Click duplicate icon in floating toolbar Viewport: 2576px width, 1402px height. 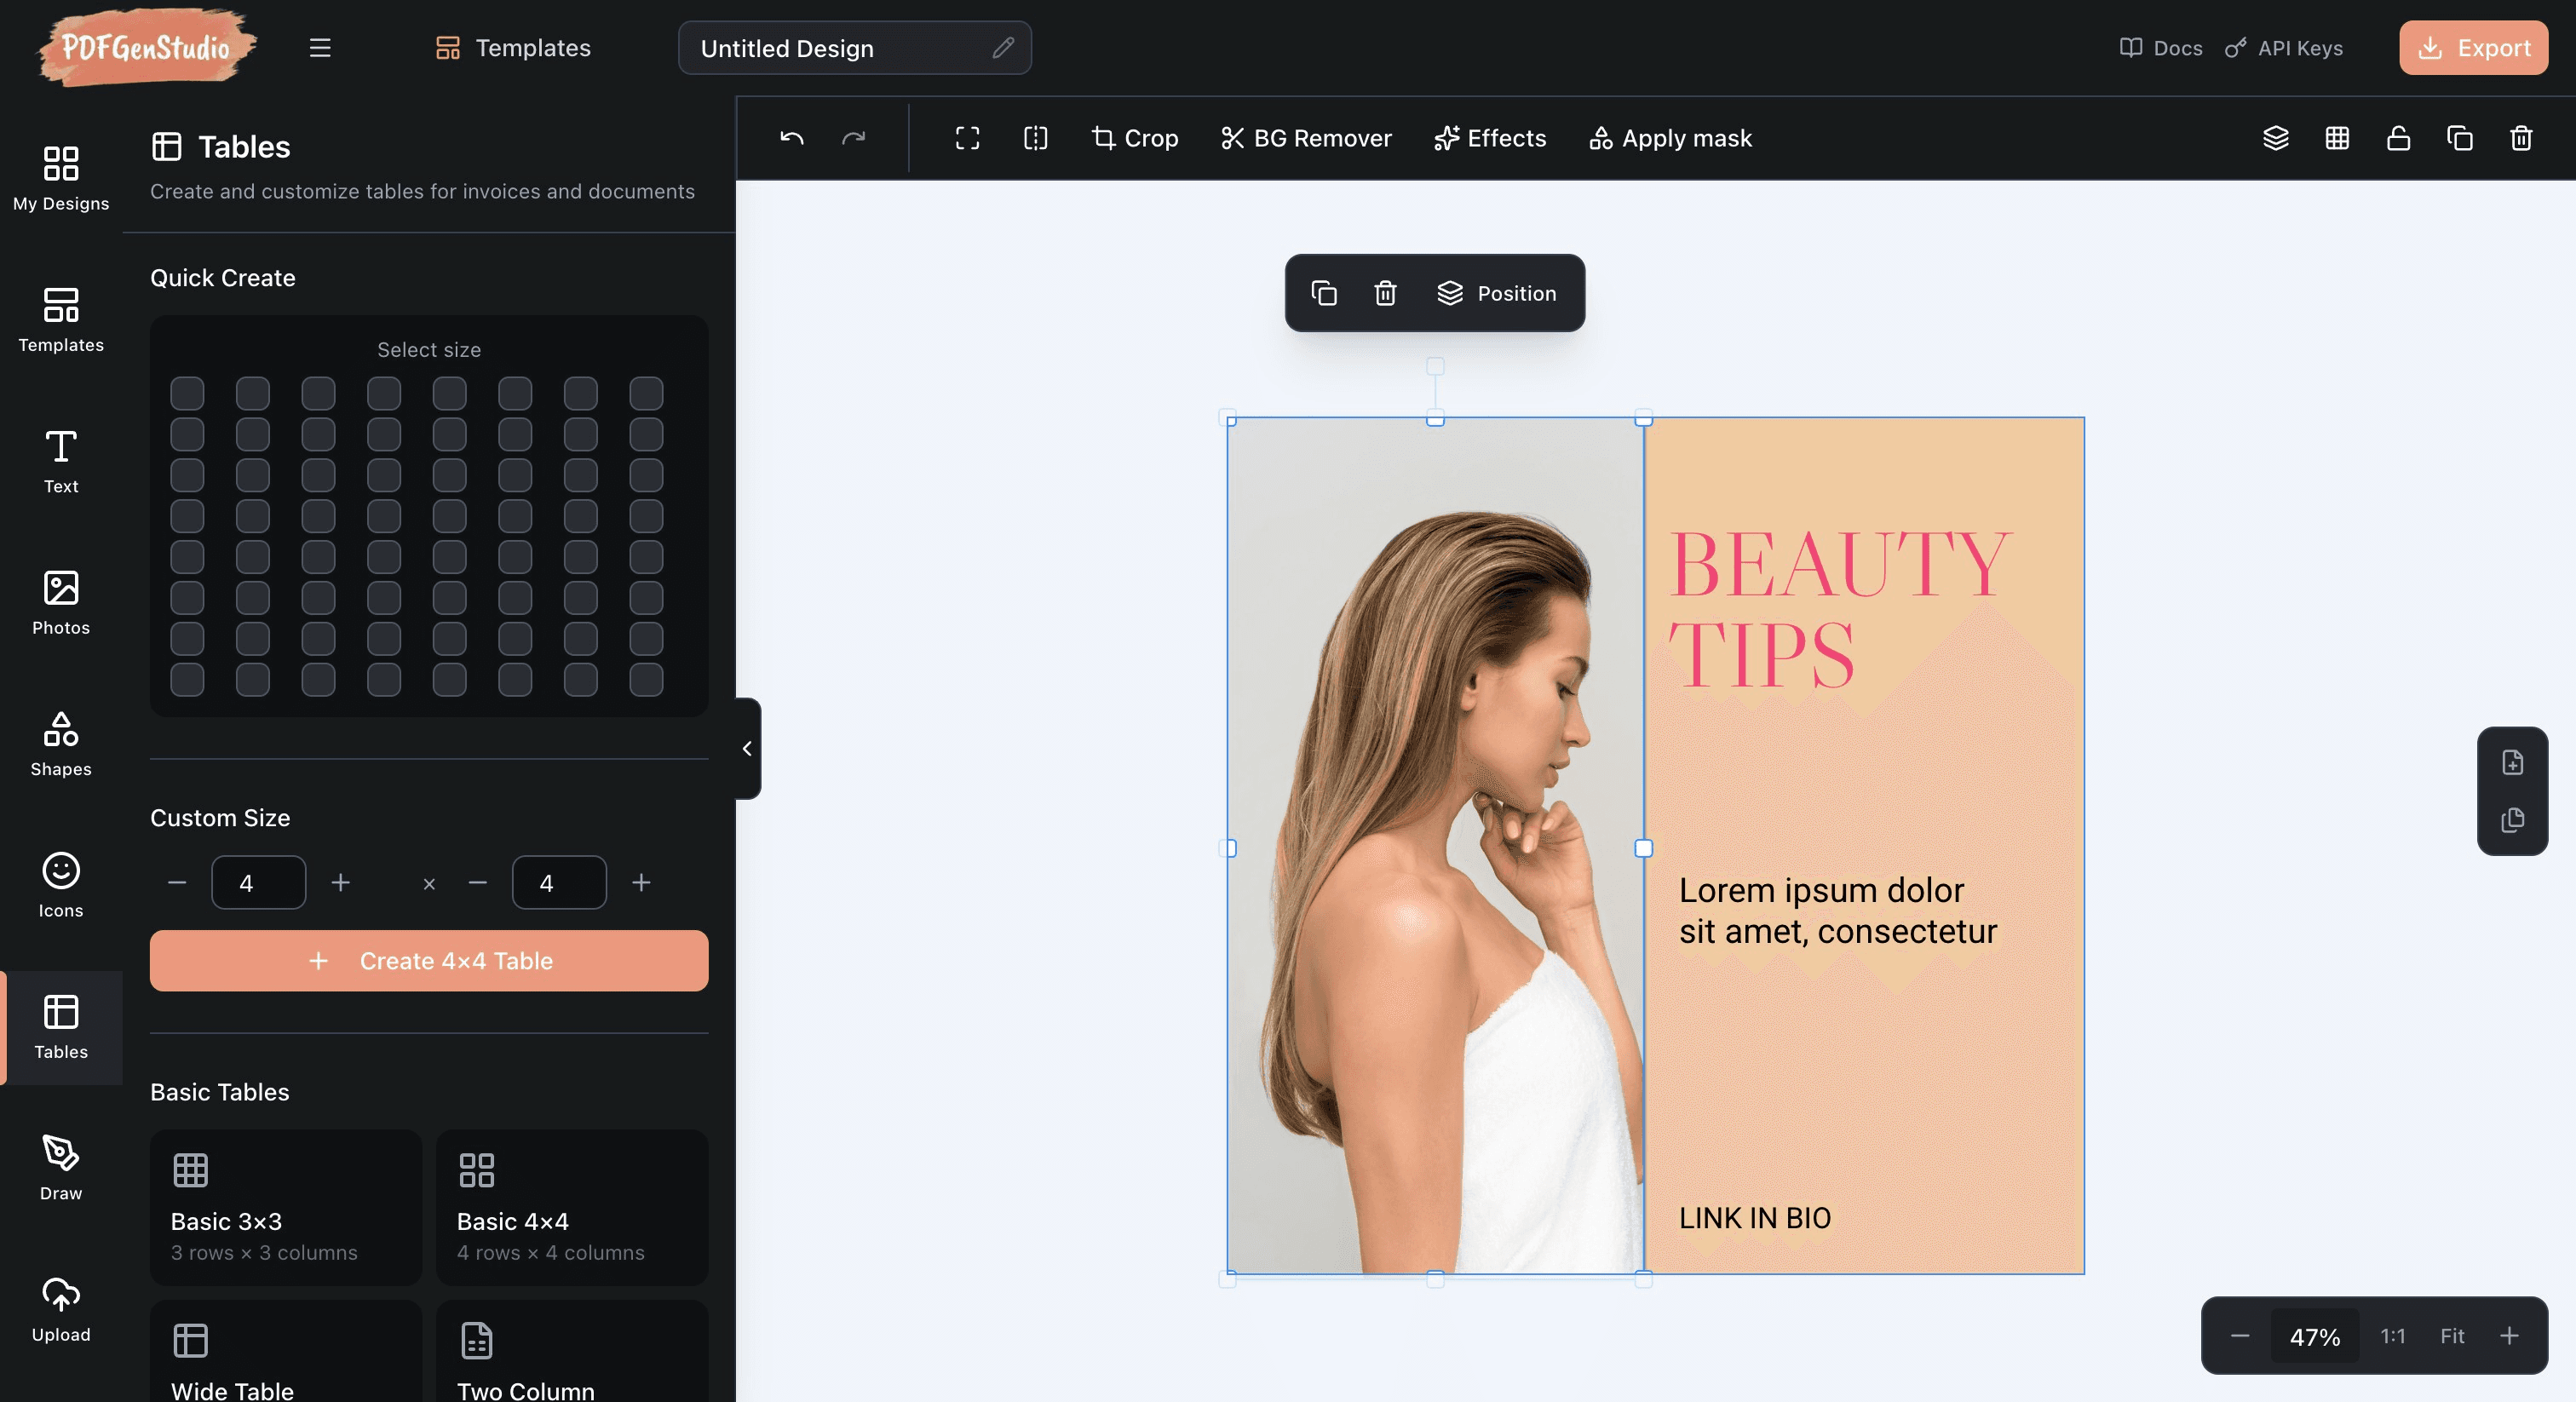(x=1324, y=293)
